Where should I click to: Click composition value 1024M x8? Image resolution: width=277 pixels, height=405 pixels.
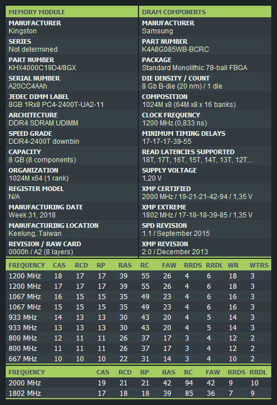point(189,105)
